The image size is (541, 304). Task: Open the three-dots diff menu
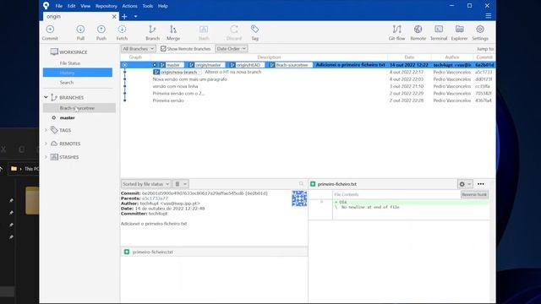(481, 184)
